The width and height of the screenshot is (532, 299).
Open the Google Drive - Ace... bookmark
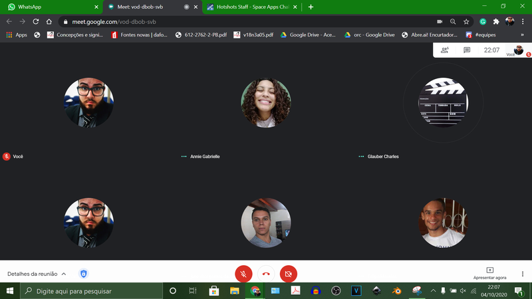pyautogui.click(x=308, y=35)
